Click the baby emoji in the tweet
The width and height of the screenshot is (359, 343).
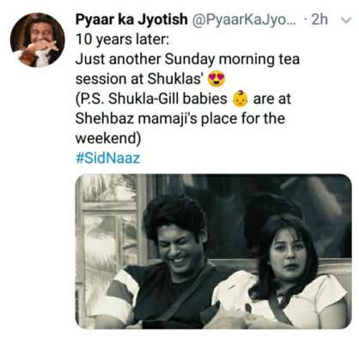[240, 99]
